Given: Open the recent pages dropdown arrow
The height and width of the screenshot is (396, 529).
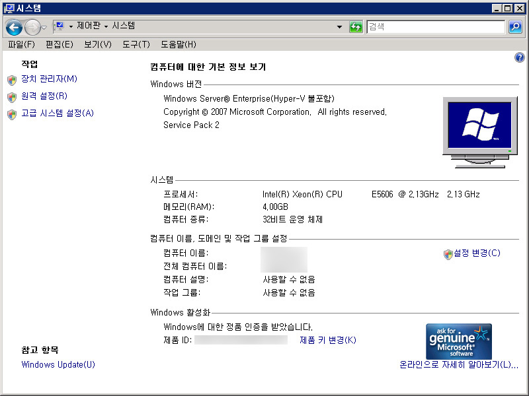Looking at the screenshot, I should [x=44, y=28].
